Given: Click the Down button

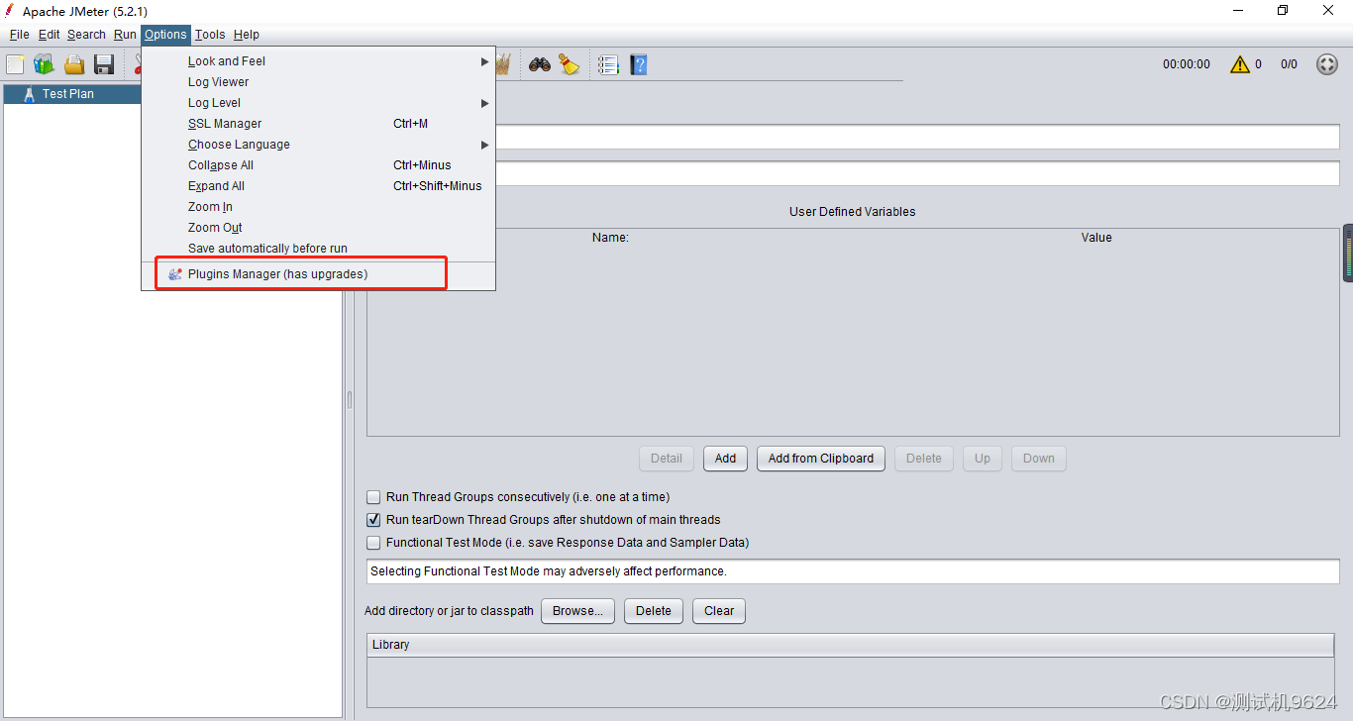Looking at the screenshot, I should point(1039,459).
